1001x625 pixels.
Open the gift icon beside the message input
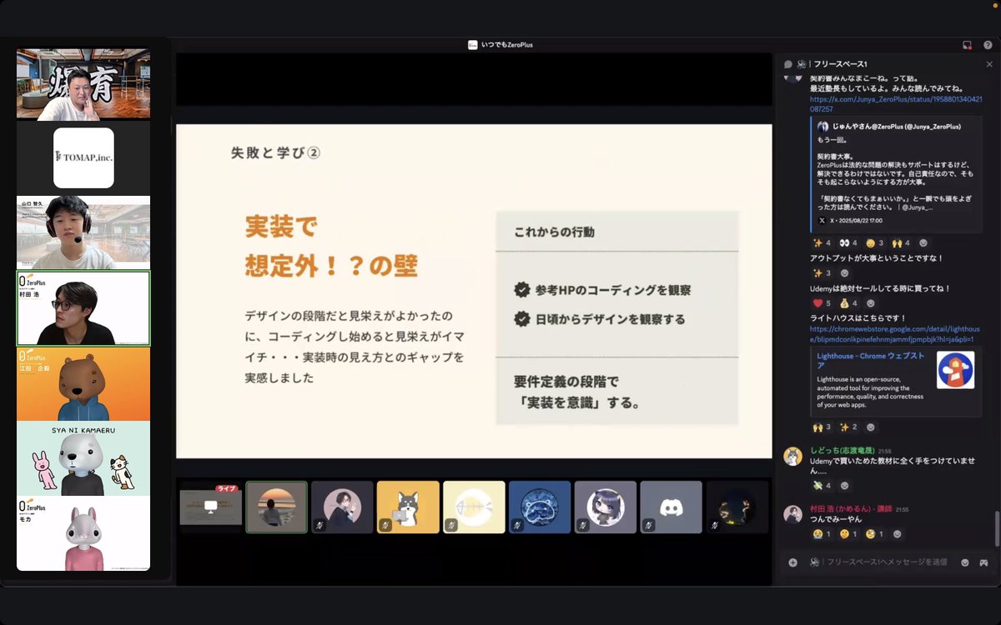984,562
